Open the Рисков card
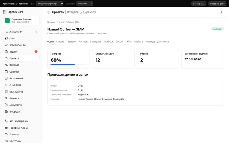The image size is (229, 143). click(158, 59)
